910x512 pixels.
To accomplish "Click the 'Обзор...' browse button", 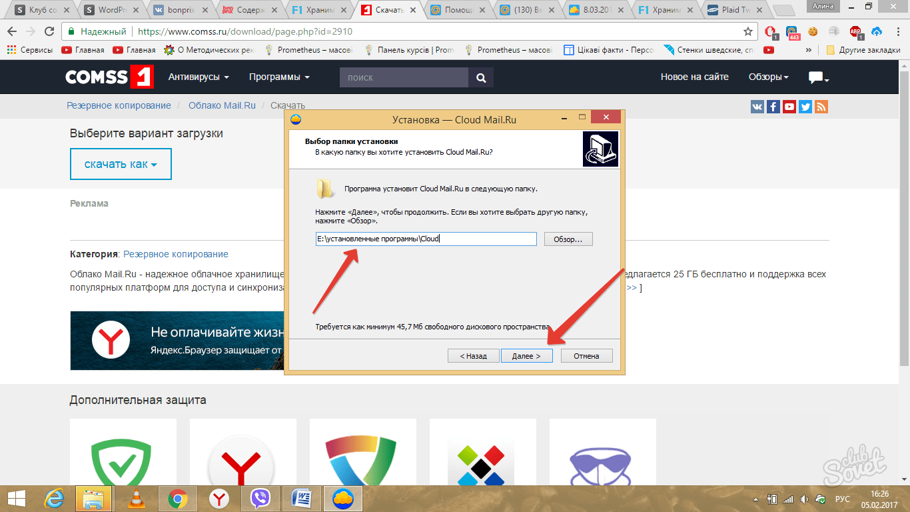I will point(568,239).
